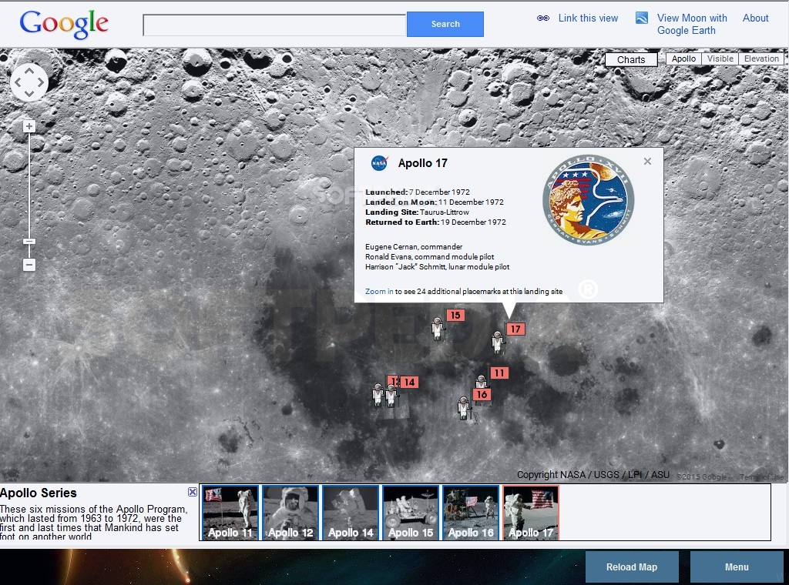
Task: Focus the search input field
Action: coord(274,25)
